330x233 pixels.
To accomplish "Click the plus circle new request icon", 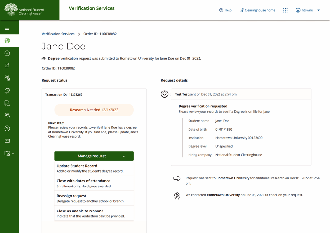I will pos(7,53).
